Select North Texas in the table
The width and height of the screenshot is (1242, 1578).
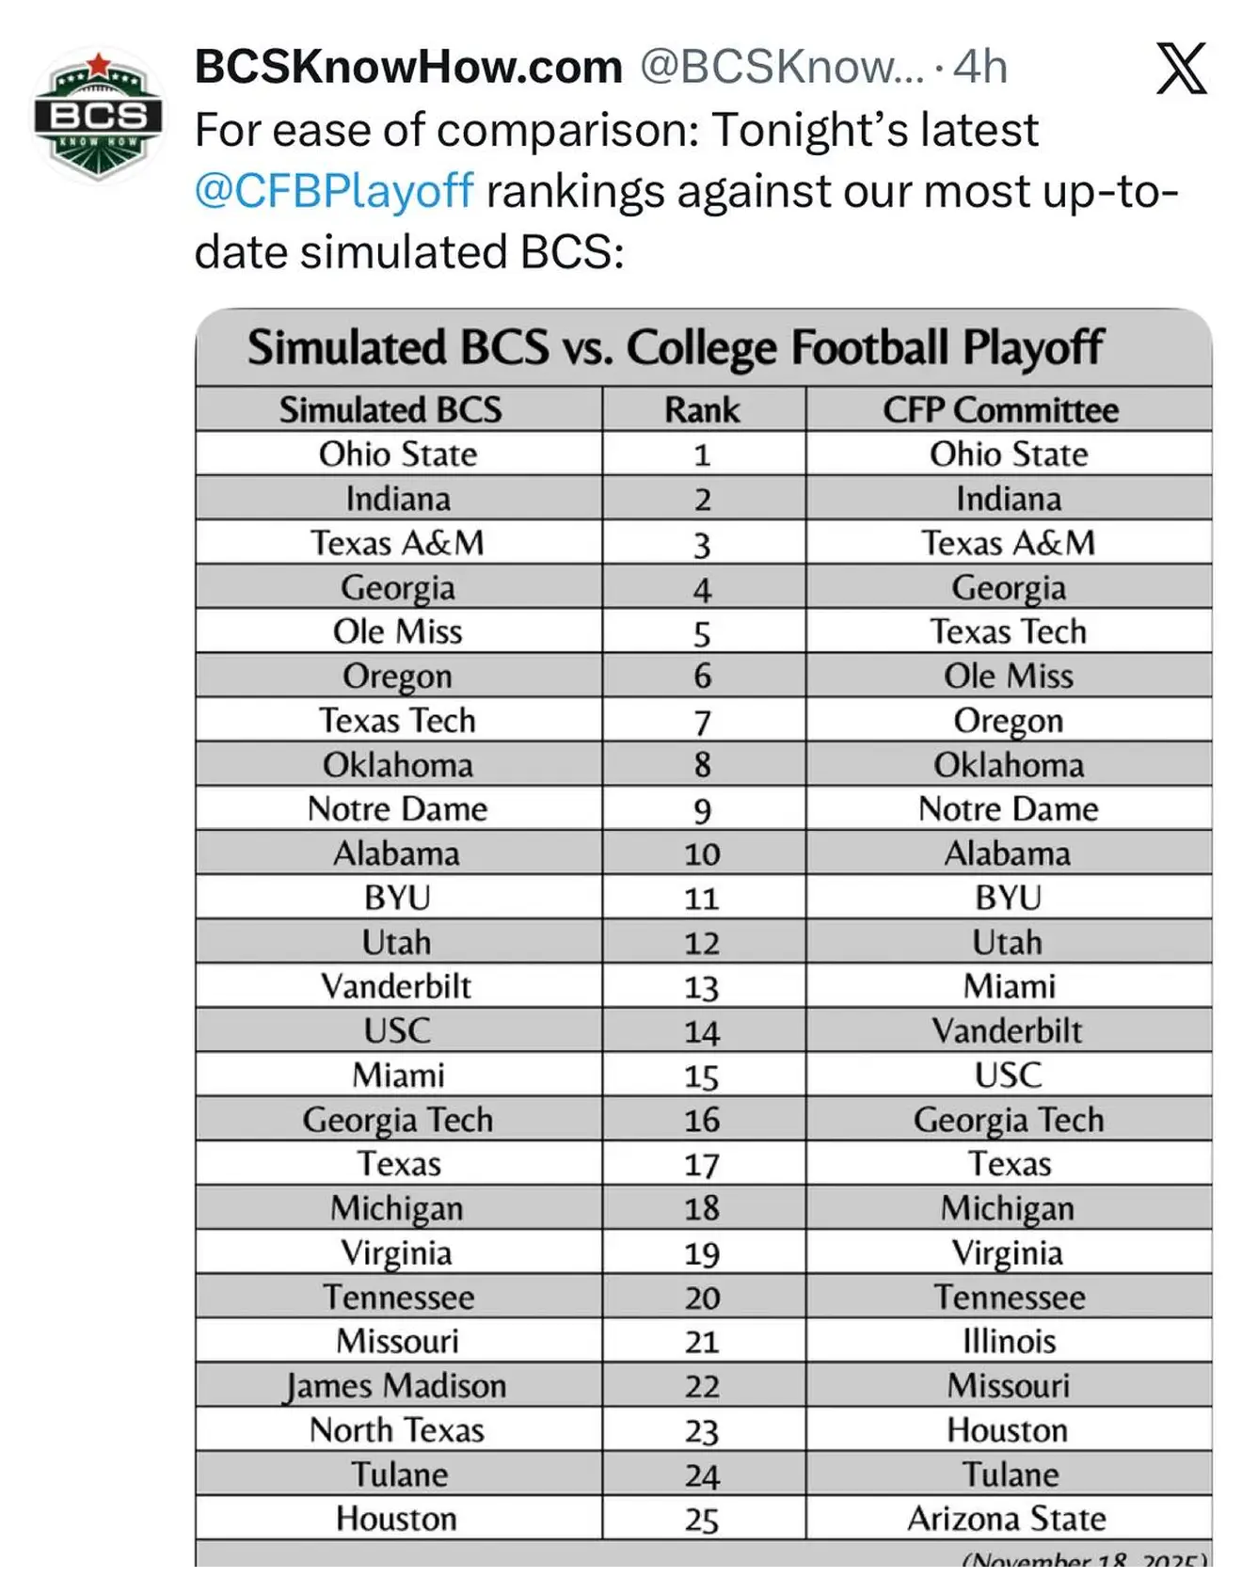point(397,1429)
